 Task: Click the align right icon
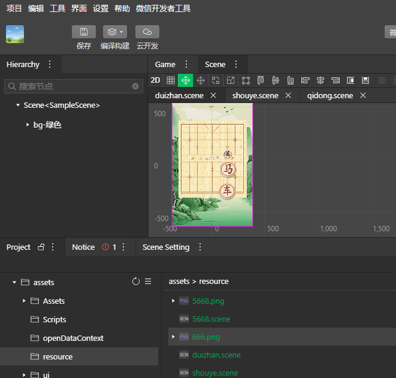click(335, 80)
